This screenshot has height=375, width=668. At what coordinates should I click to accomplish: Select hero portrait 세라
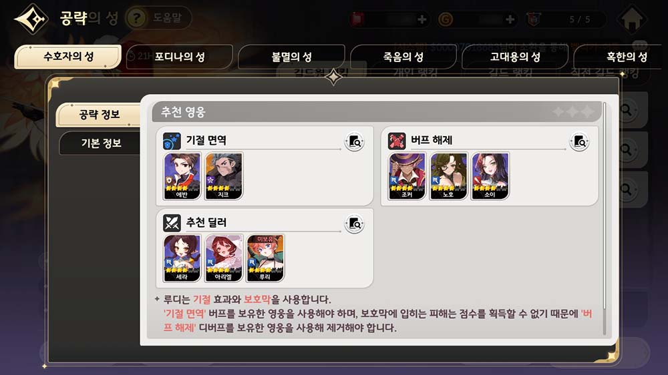click(182, 258)
